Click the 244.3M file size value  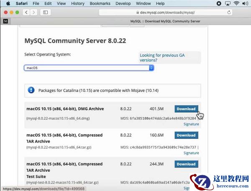click(x=156, y=164)
